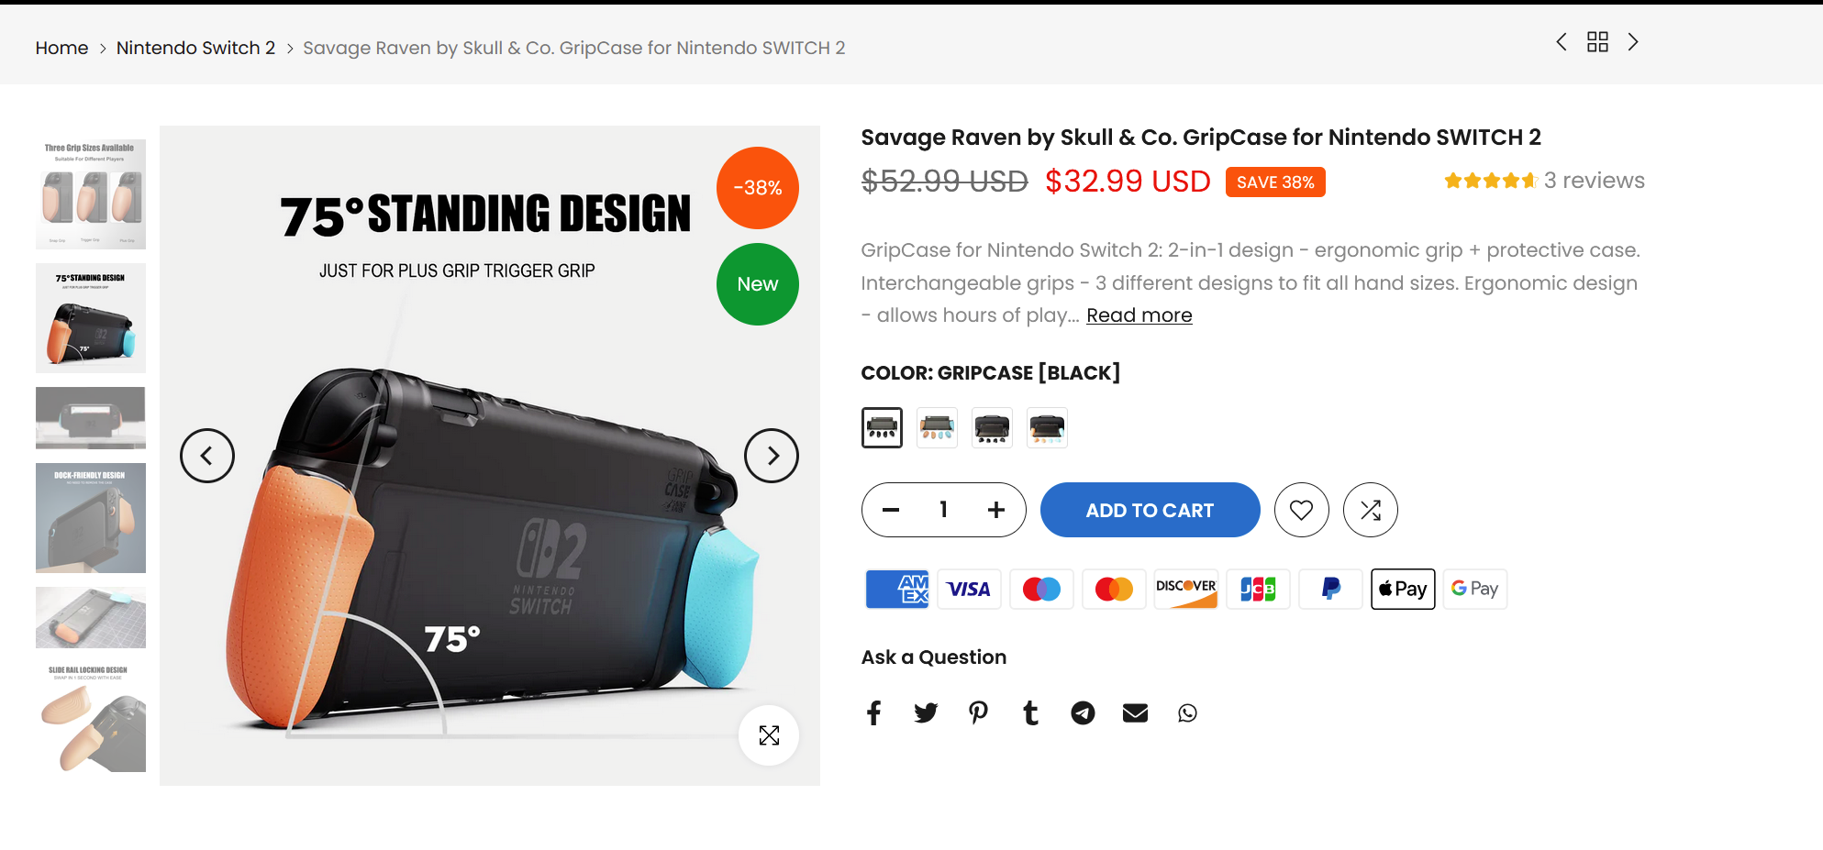1823x850 pixels.
Task: Decrease quantity with minus button
Action: tap(891, 510)
